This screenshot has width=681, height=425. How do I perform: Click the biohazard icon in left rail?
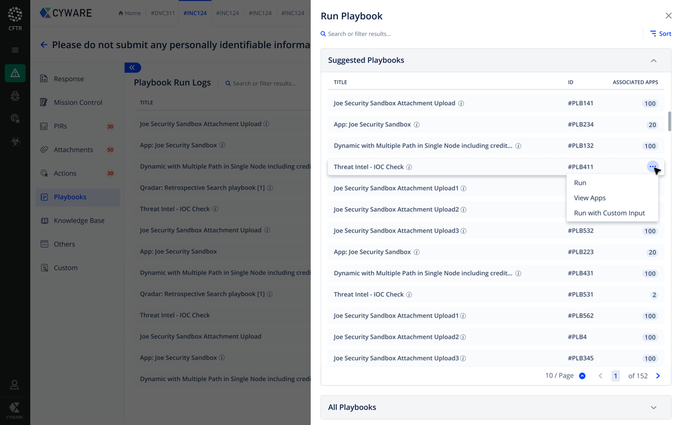[x=15, y=141]
